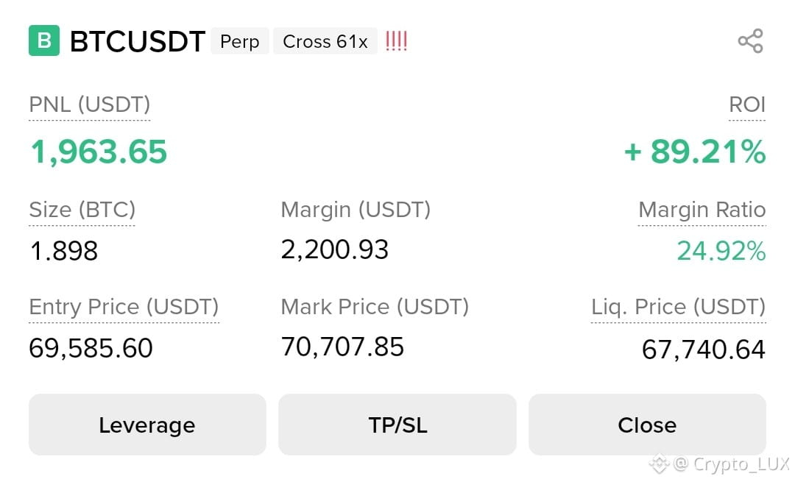Screen dimensions: 795x482
Task: Tap the Cross 61x margin mode tag
Action: pos(325,41)
